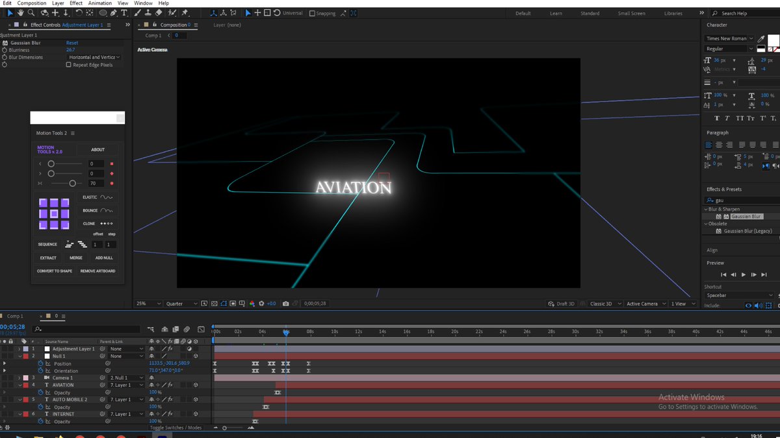The image size is (780, 438).
Task: Click the white fill color swatch
Action: [x=773, y=40]
